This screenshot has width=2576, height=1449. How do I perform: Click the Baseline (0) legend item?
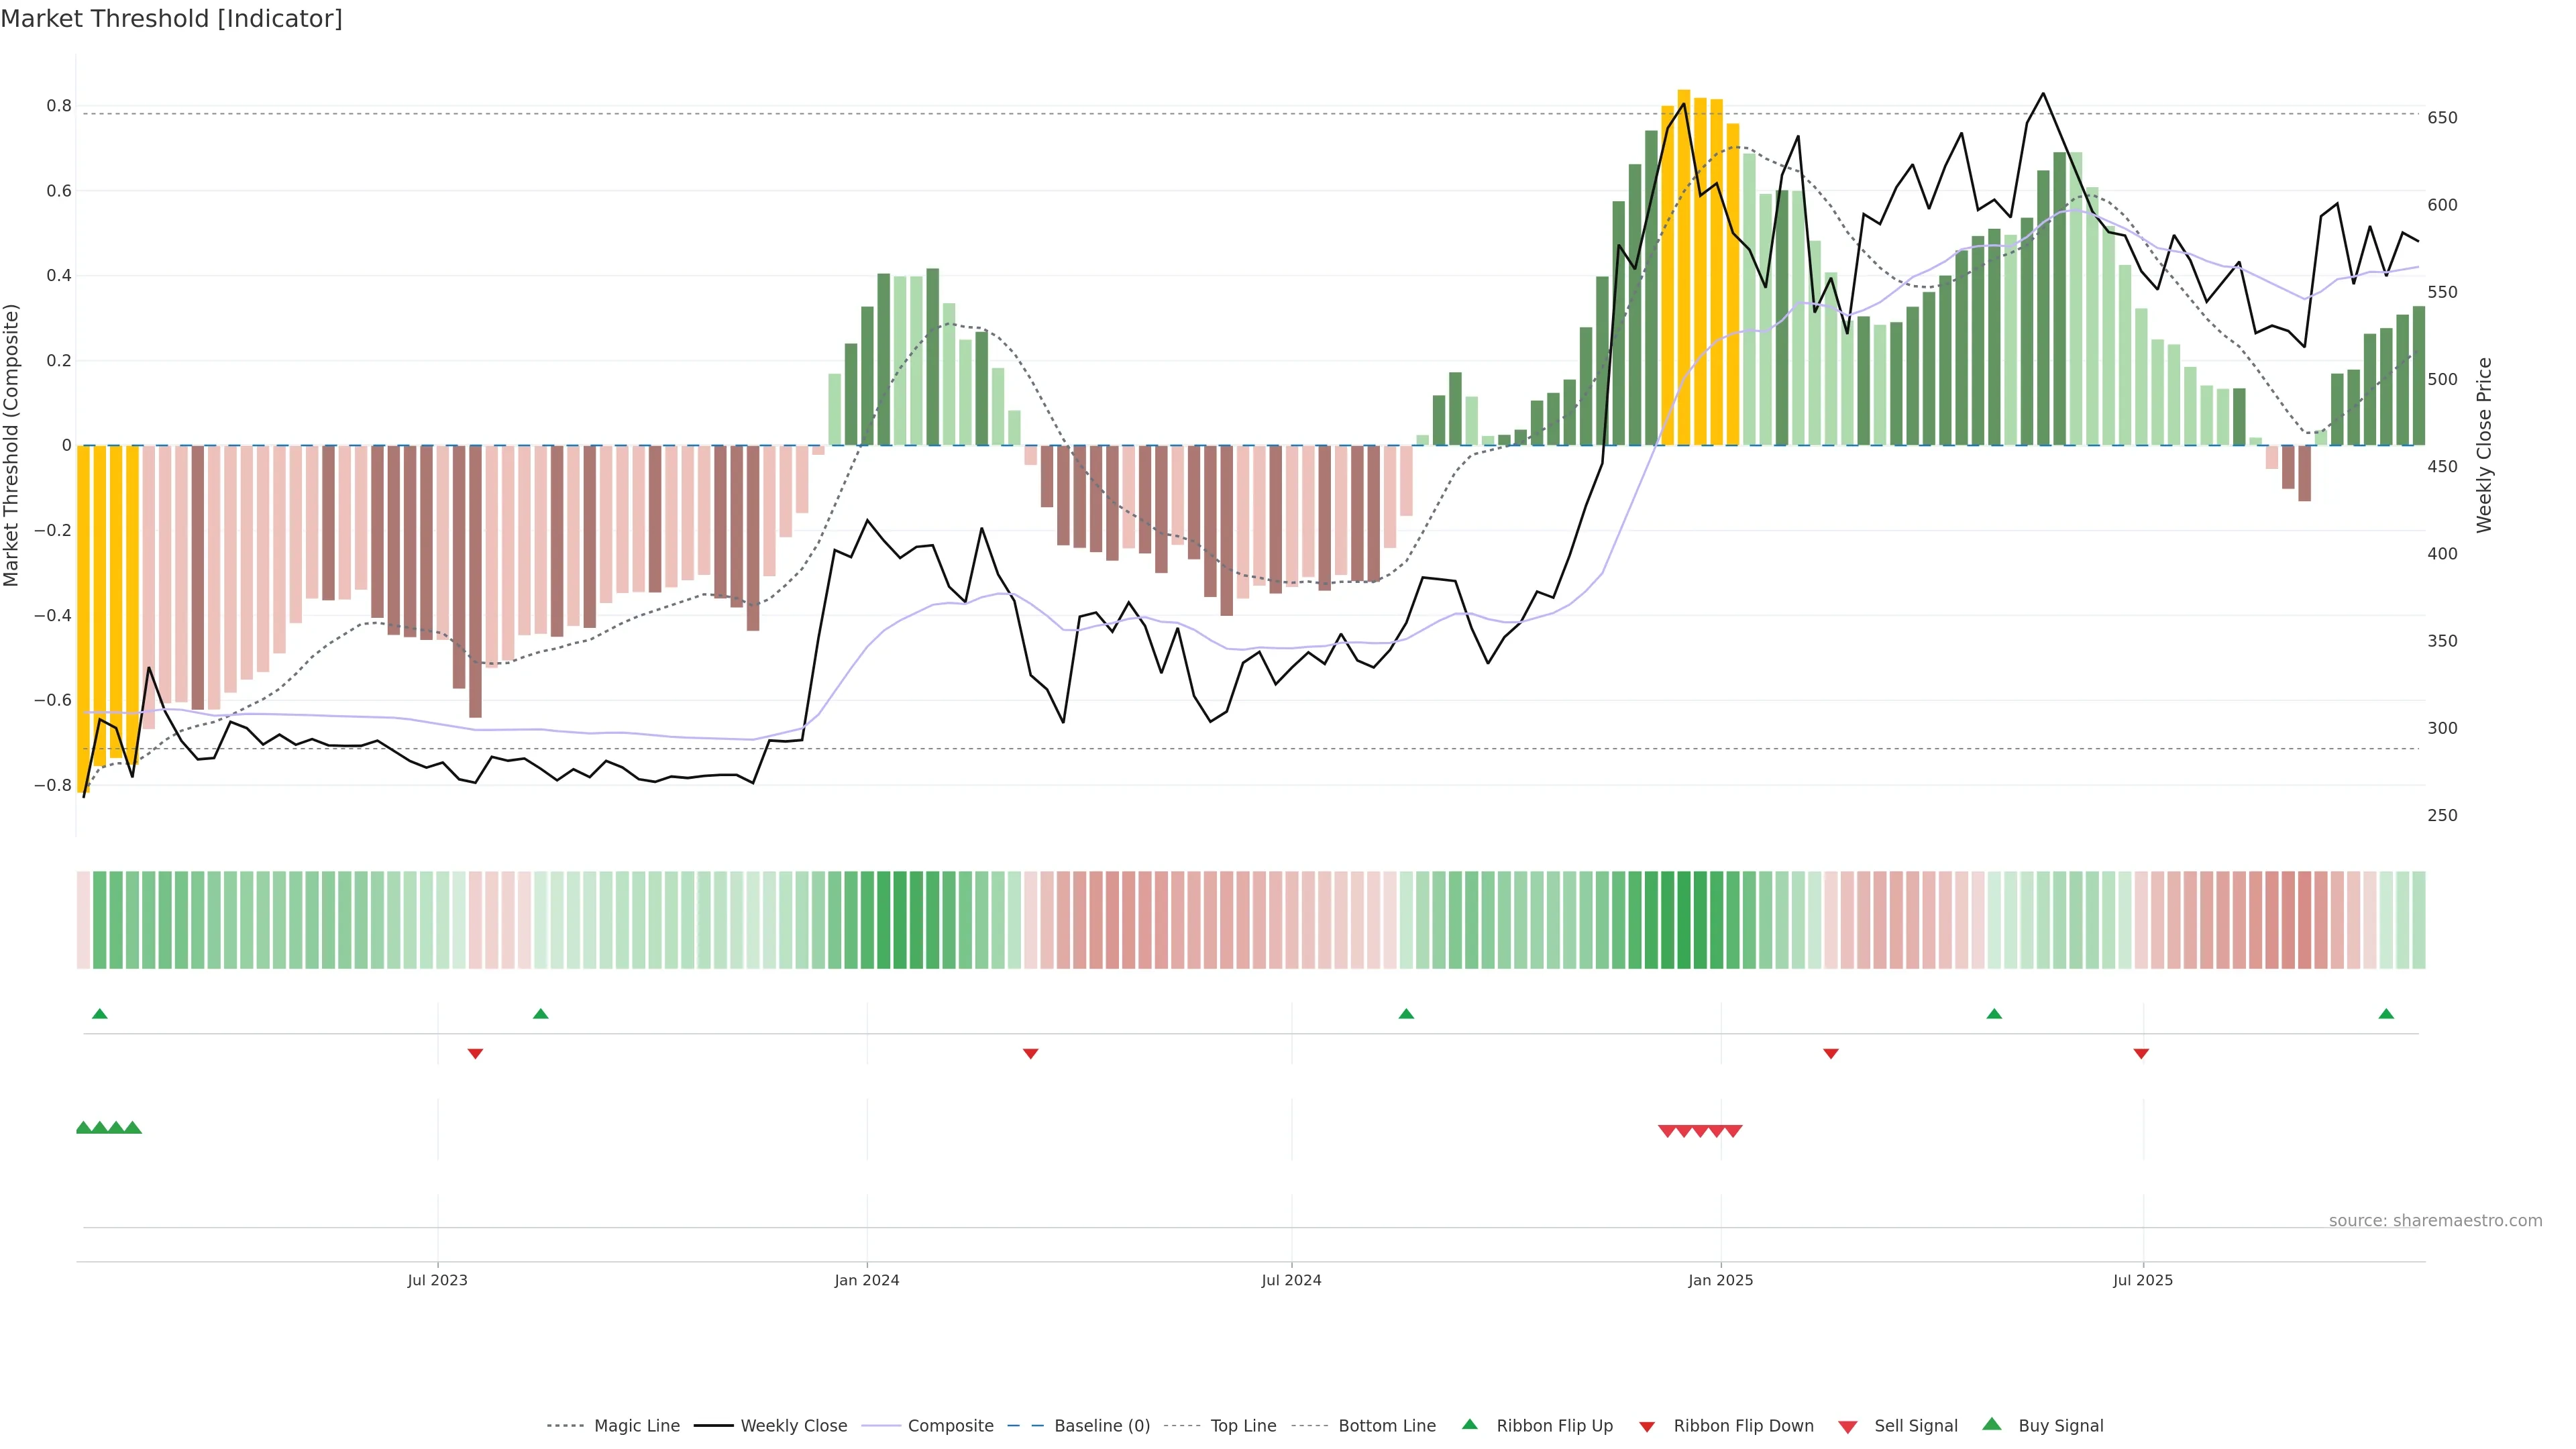[1101, 1426]
